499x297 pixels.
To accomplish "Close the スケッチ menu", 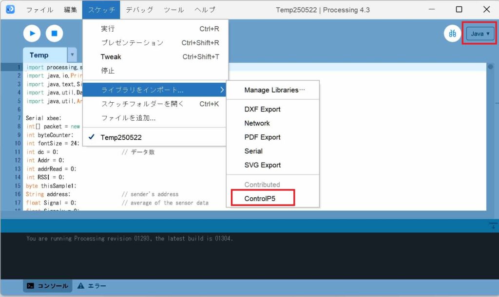I will click(x=101, y=10).
